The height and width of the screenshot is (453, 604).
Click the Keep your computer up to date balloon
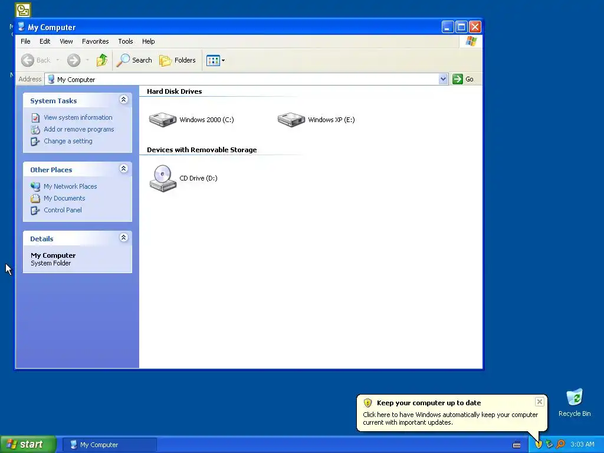[x=451, y=412]
